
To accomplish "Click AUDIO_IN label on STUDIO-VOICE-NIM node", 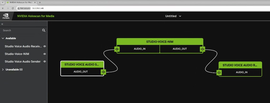I will tap(140, 49).
